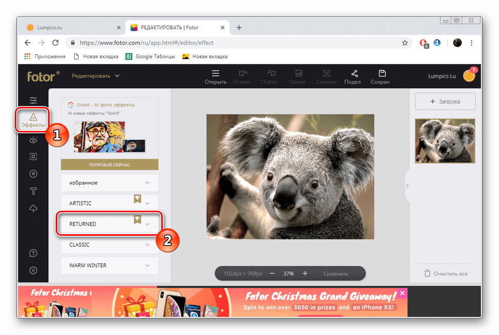Zoom out with the minus button
Image resolution: width=499 pixels, height=335 pixels.
272,274
